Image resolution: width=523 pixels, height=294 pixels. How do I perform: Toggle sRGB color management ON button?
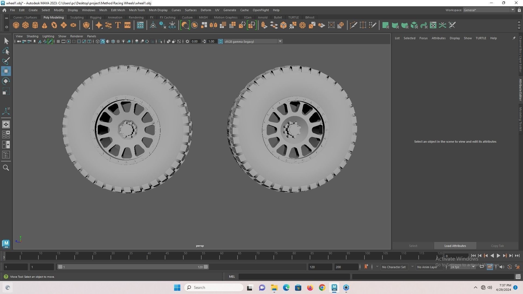pos(221,41)
